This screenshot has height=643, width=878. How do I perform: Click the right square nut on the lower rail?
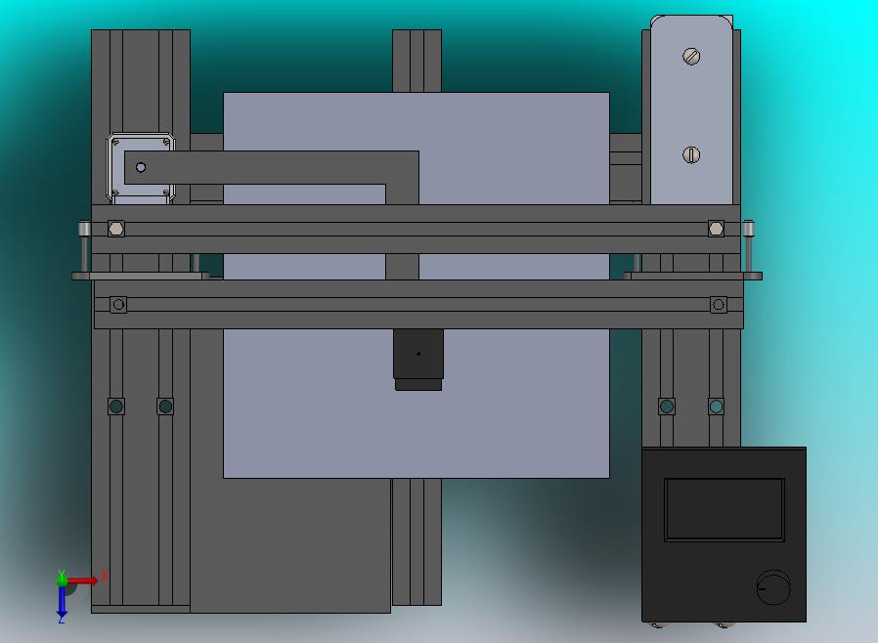click(x=719, y=305)
